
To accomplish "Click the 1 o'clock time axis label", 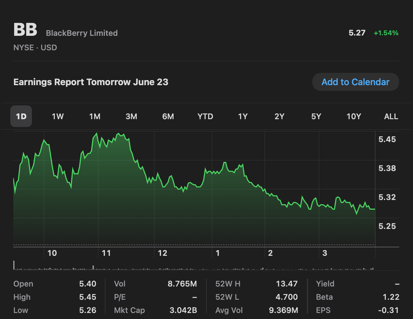I will click(218, 253).
